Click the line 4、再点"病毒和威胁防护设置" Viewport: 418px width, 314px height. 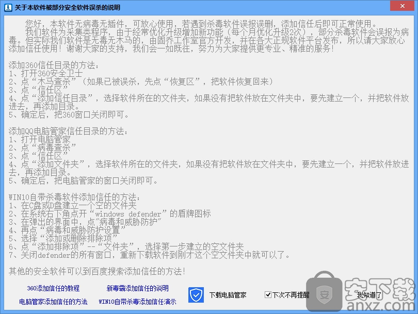pyautogui.click(x=67, y=230)
